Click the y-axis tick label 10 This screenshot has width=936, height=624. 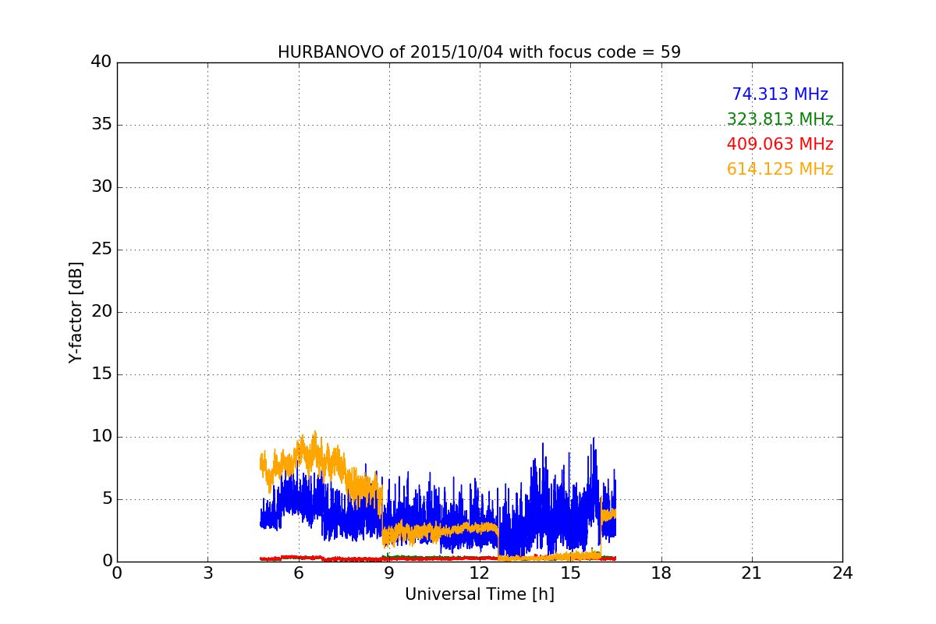pyautogui.click(x=101, y=437)
